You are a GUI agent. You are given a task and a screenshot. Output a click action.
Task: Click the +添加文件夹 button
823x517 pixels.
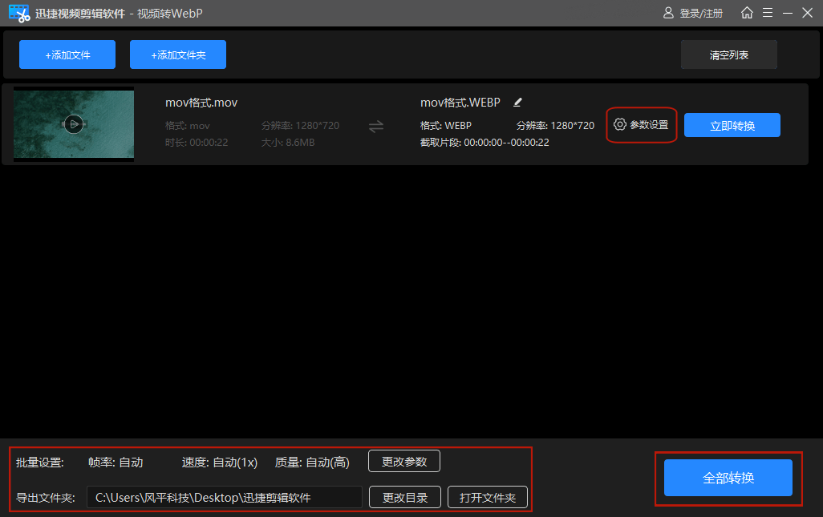178,55
